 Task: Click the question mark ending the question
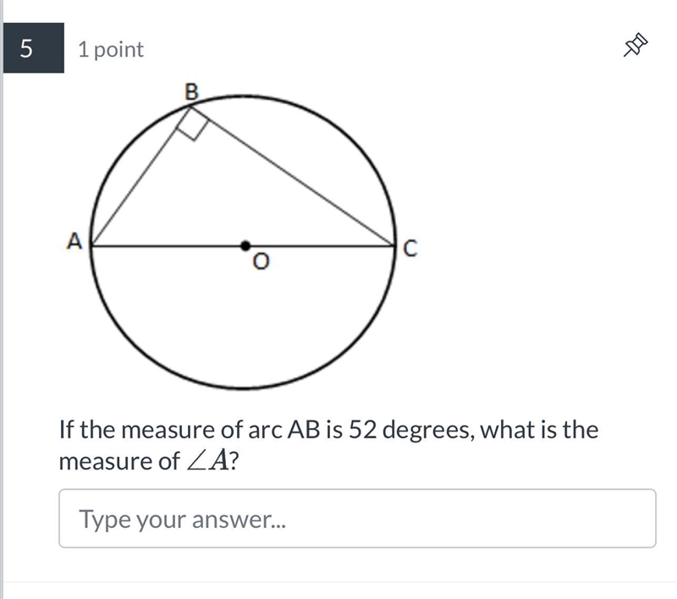[234, 461]
